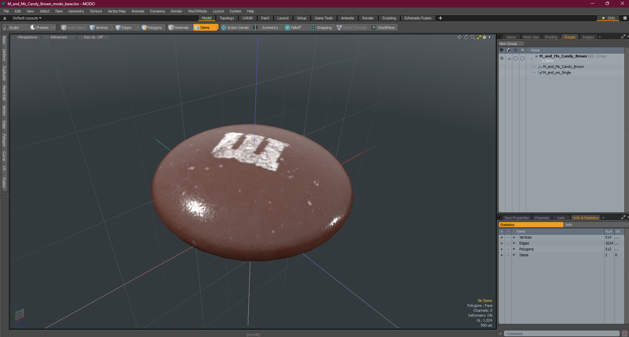Viewport: 629px width, 337px height.
Task: Remove Polygons from selection with minus
Action: (x=508, y=249)
